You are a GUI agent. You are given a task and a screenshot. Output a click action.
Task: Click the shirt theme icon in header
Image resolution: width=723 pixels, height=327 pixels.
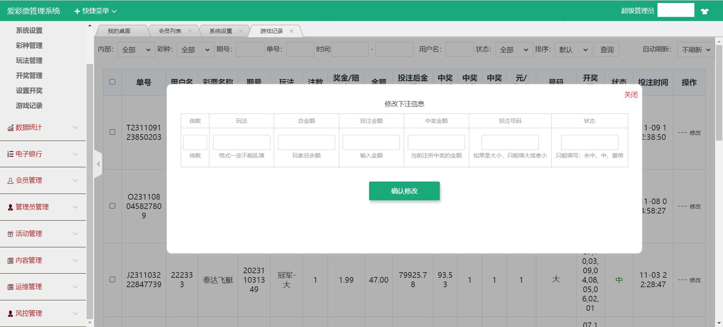705,11
